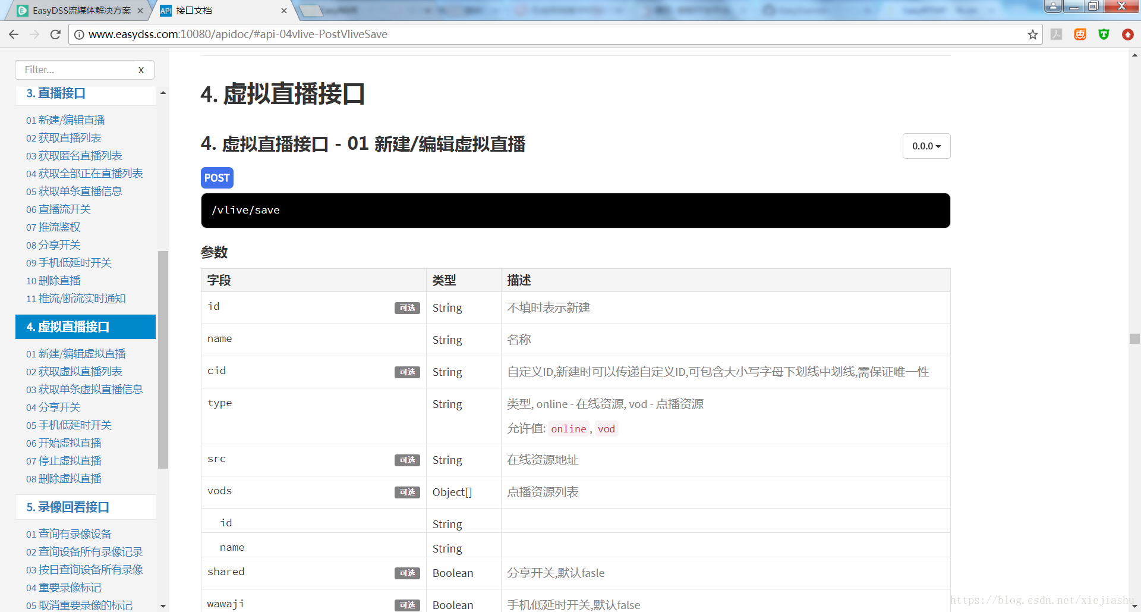Click the page scrollbar thumb
Image resolution: width=1141 pixels, height=612 pixels.
pyautogui.click(x=1134, y=338)
